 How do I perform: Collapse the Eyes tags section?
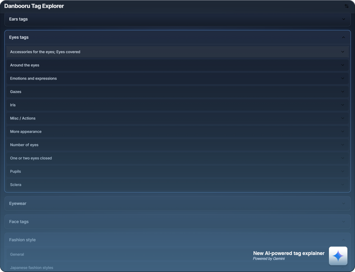tap(177, 37)
